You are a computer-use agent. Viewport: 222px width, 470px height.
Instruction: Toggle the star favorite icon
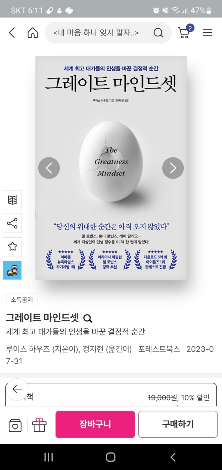pos(12,247)
